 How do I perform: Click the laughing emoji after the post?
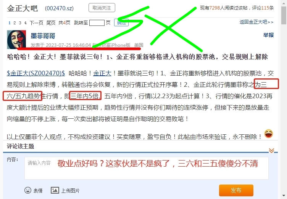[x=269, y=134]
